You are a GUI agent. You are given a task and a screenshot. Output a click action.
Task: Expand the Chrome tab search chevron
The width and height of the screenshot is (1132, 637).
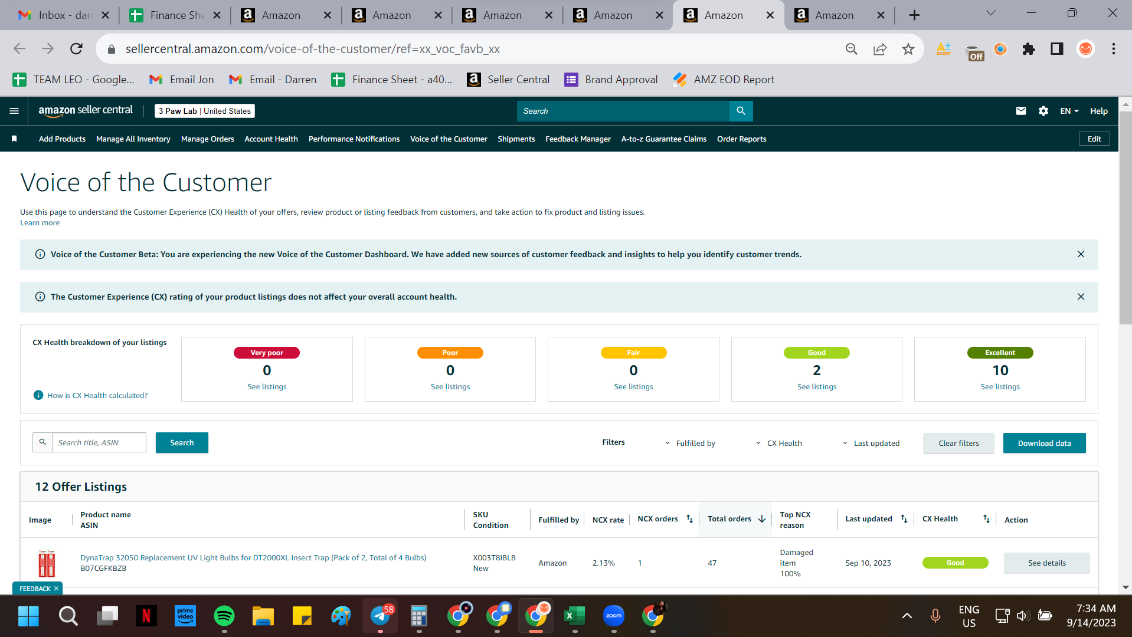[x=991, y=14]
